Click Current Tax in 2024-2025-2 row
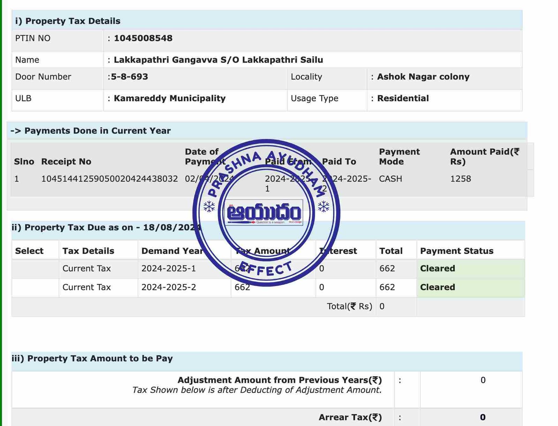Image resolution: width=558 pixels, height=426 pixels. 86,287
